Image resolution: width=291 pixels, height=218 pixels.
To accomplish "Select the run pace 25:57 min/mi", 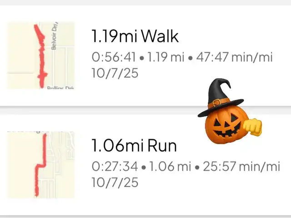I will 240,167.
